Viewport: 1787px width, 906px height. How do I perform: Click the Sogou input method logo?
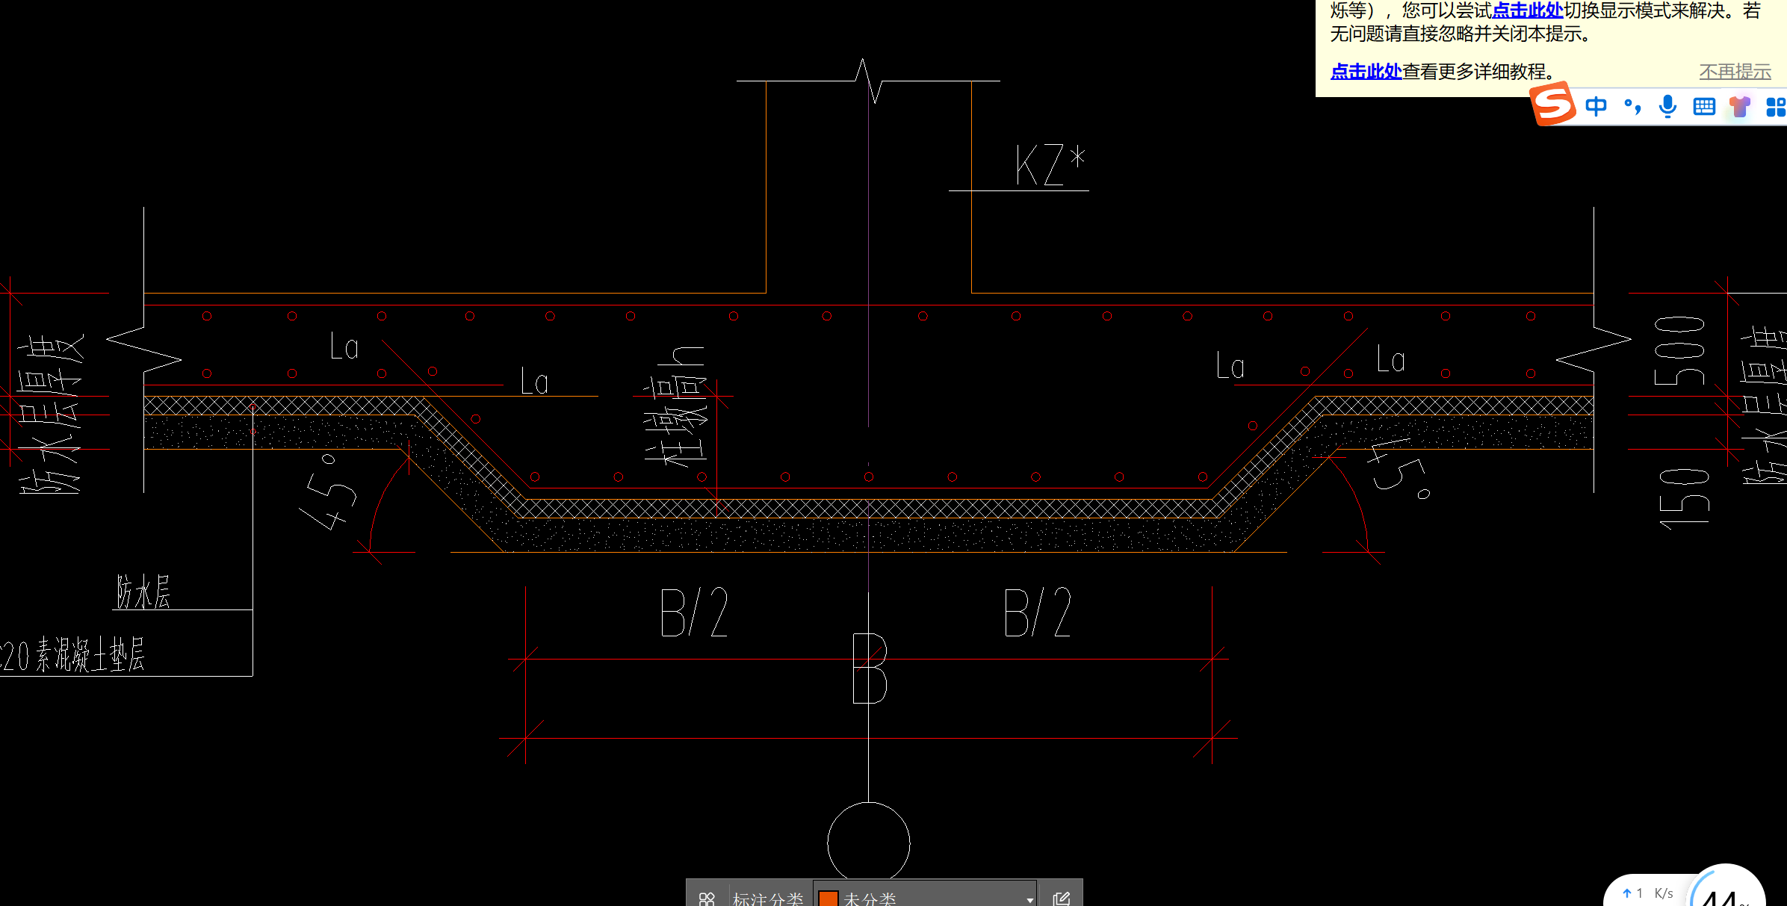1552,105
